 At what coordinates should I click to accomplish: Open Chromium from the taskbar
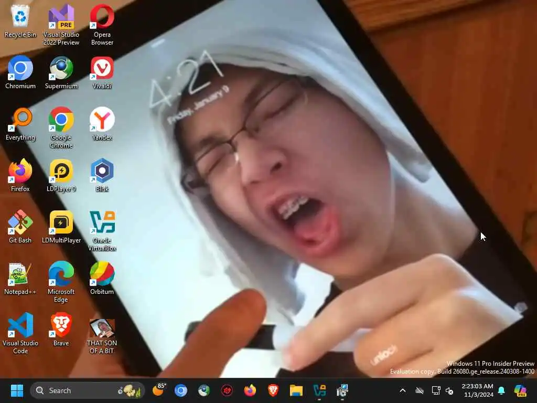click(181, 390)
